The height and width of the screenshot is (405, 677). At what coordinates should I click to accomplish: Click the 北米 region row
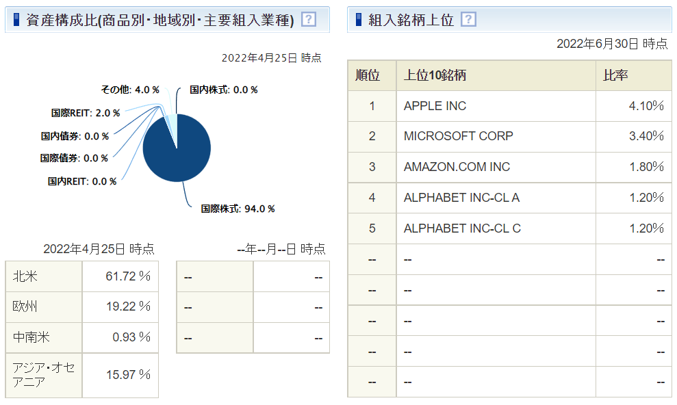[x=81, y=276]
